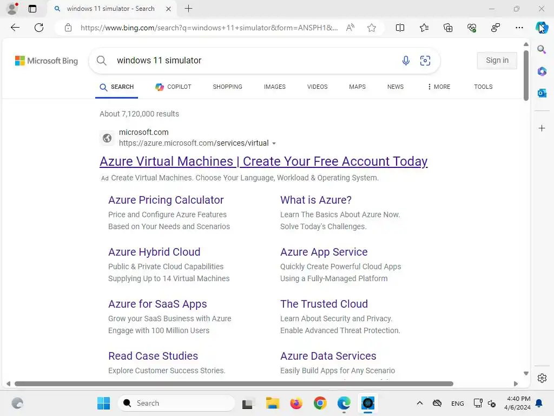554x416 pixels.
Task: Show hidden system tray icons chevron
Action: coord(419,404)
